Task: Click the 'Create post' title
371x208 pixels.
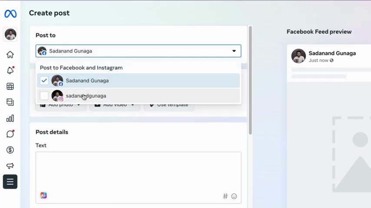Action: click(x=49, y=13)
